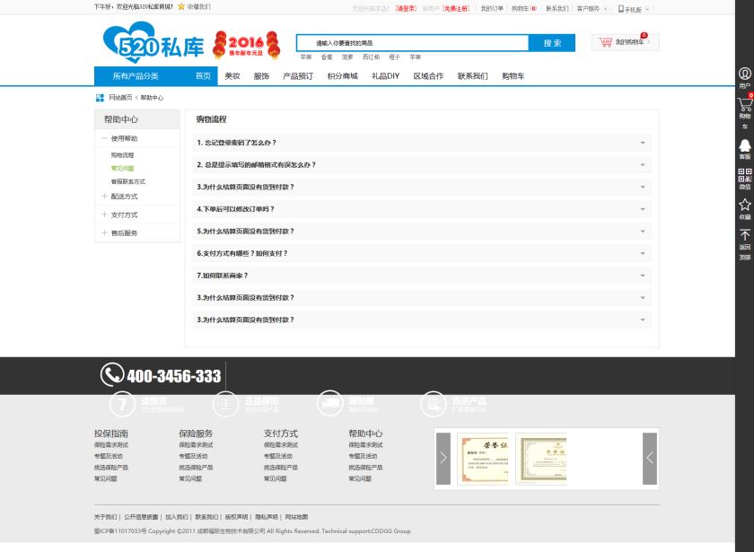
Task: Open 我的购物车 cart button in header
Action: pyautogui.click(x=625, y=42)
